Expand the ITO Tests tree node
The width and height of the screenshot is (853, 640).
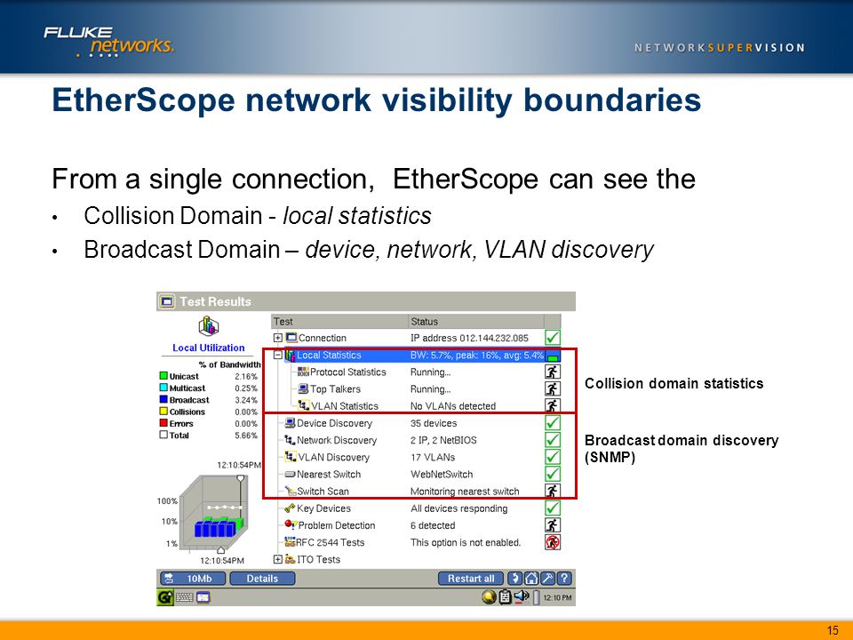277,559
